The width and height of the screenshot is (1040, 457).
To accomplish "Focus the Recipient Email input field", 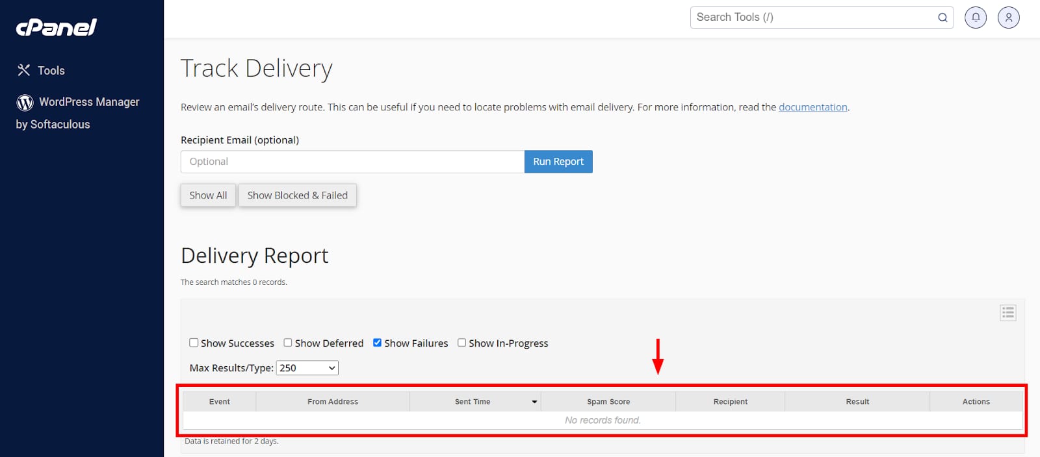I will click(x=352, y=162).
